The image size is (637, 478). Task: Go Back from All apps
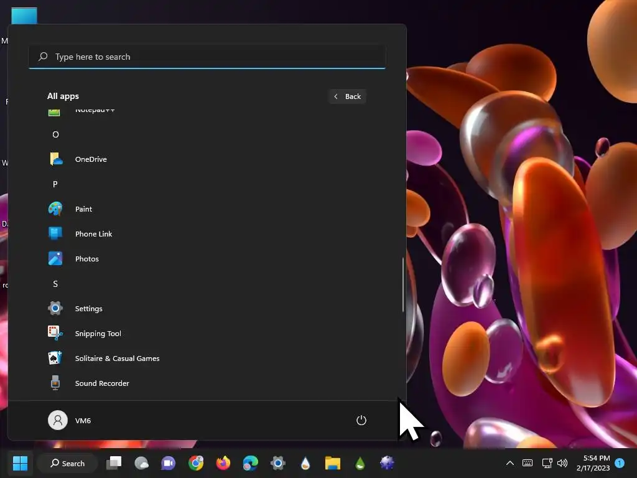pyautogui.click(x=347, y=96)
